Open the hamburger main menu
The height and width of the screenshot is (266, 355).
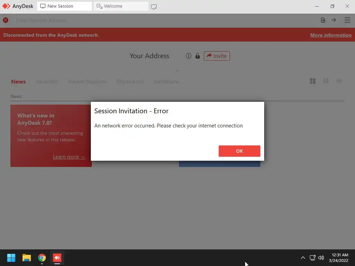coord(347,20)
